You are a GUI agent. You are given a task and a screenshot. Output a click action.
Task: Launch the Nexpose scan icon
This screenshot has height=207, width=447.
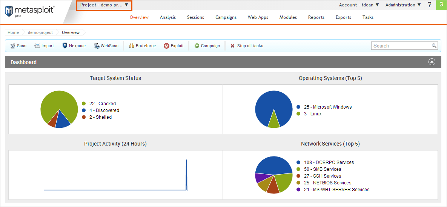pyautogui.click(x=65, y=46)
